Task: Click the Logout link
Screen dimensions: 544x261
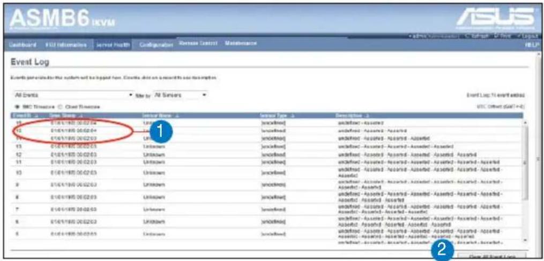Action: click(527, 36)
